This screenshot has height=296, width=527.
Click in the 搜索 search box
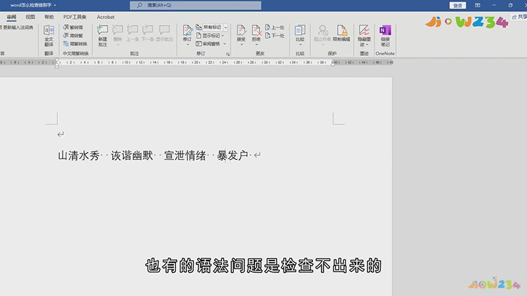196,5
